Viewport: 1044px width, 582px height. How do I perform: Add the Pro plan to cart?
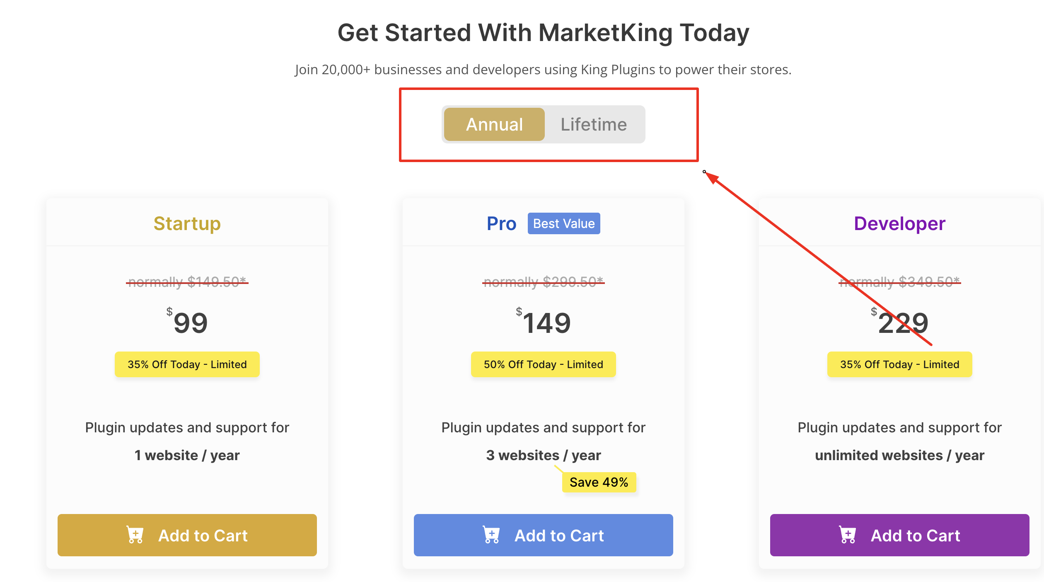pyautogui.click(x=544, y=535)
